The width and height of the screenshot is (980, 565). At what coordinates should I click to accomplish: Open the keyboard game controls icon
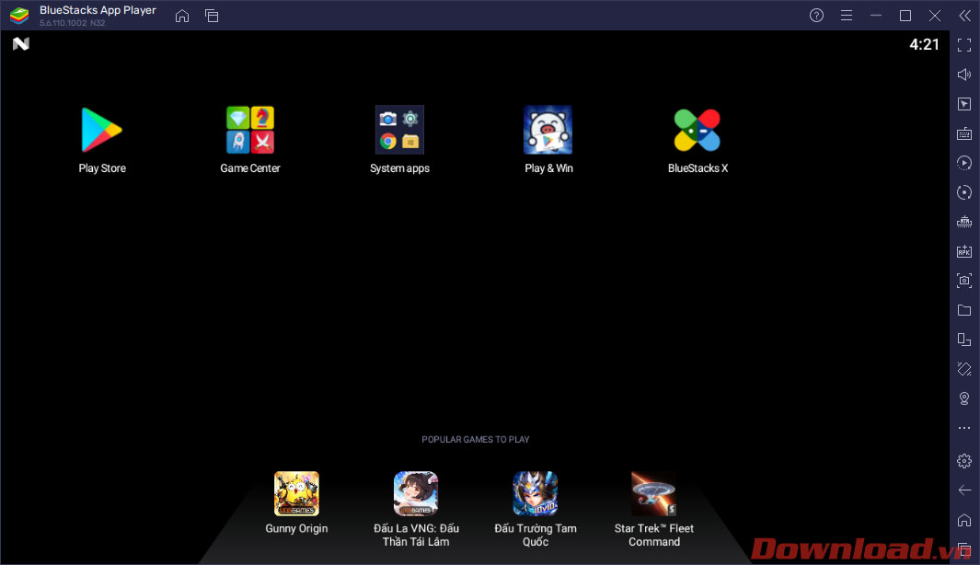tap(964, 133)
